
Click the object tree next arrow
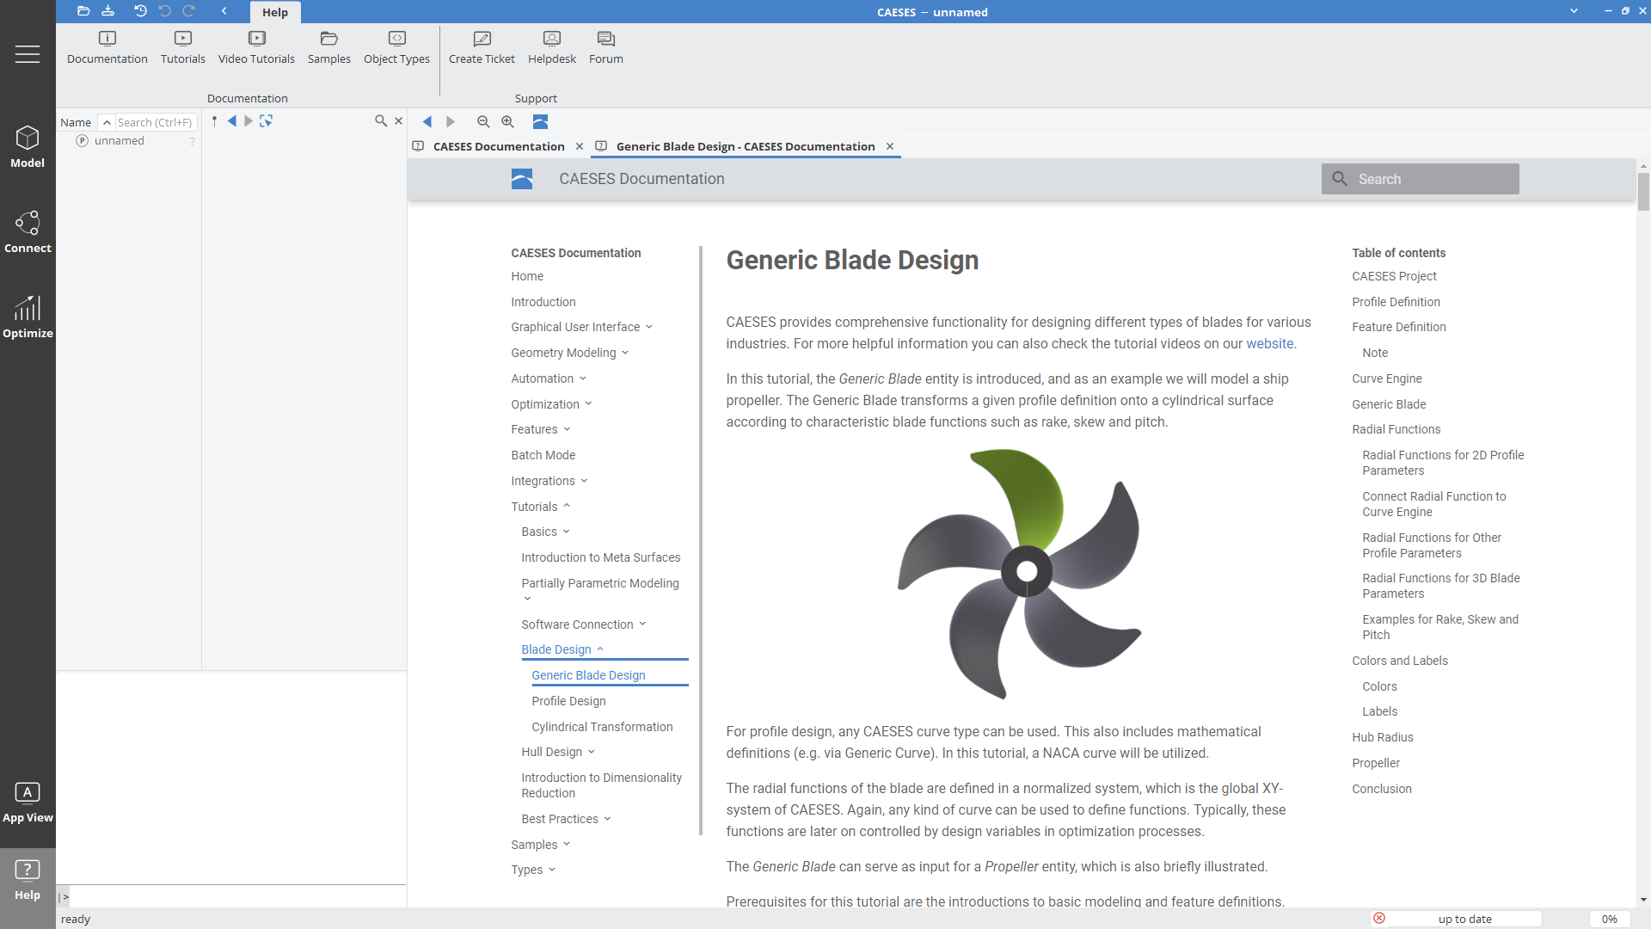point(249,121)
